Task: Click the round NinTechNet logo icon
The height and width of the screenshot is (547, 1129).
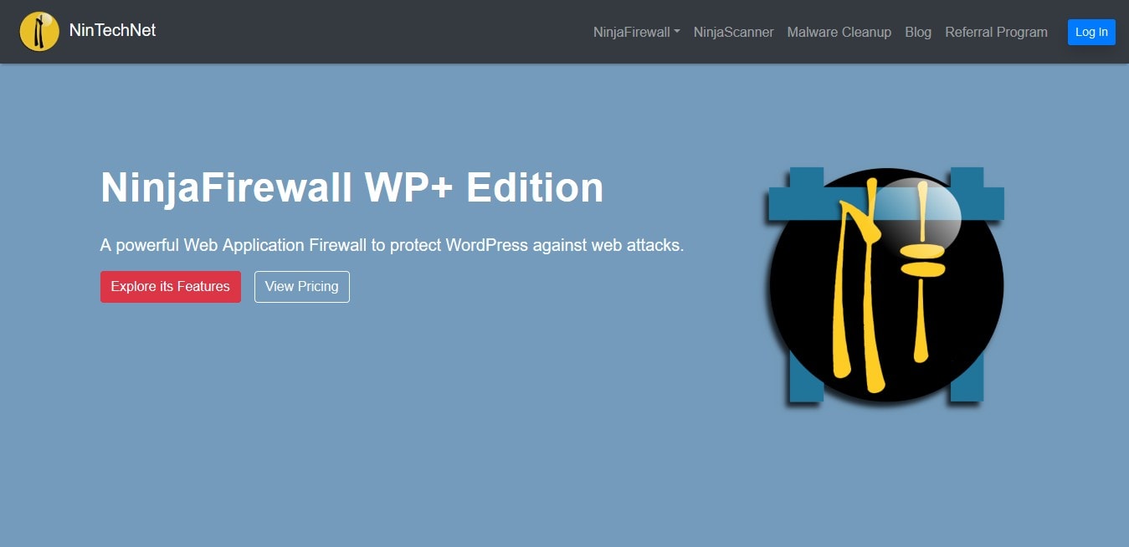Action: [39, 32]
